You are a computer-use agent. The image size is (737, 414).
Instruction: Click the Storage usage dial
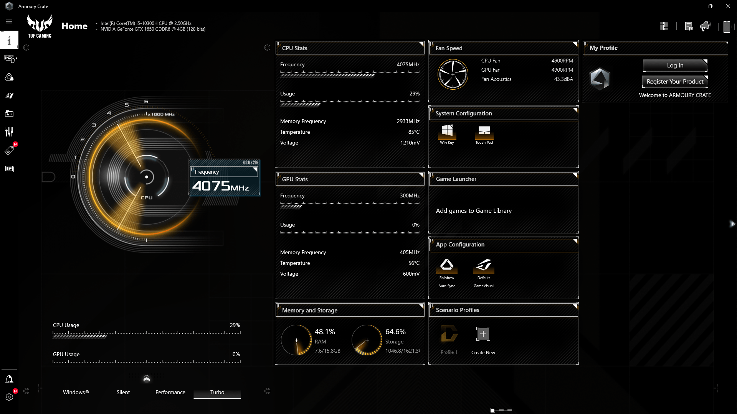click(367, 340)
